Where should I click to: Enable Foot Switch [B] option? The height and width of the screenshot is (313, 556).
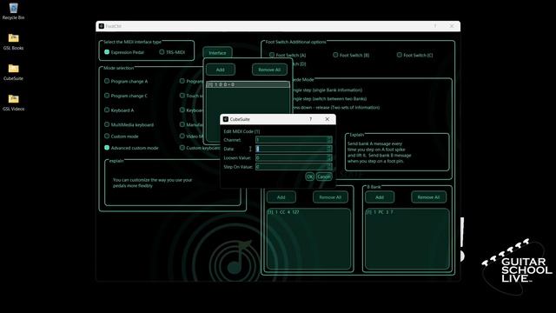tap(335, 55)
